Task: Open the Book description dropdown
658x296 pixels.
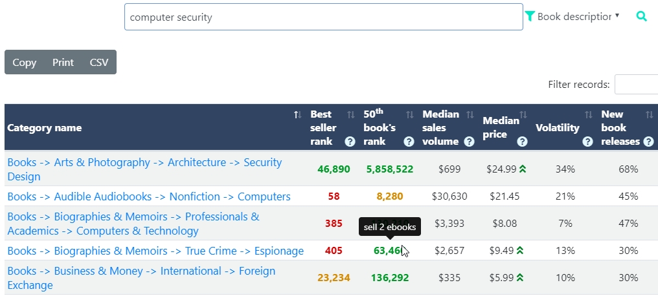Action: coord(578,16)
